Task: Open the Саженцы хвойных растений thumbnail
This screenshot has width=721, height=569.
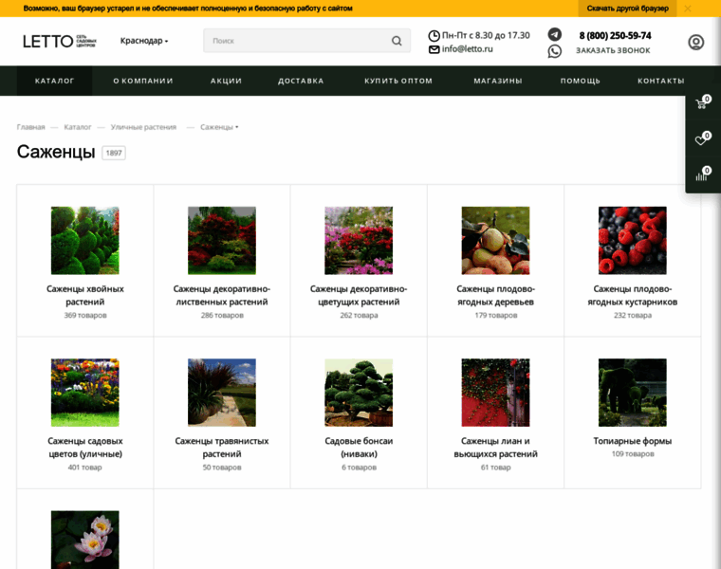Action: click(85, 240)
